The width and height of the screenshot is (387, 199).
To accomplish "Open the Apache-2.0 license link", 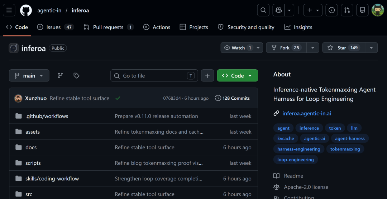I will coord(301,187).
